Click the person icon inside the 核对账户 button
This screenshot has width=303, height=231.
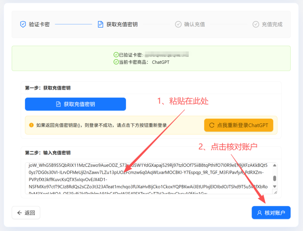(260, 212)
